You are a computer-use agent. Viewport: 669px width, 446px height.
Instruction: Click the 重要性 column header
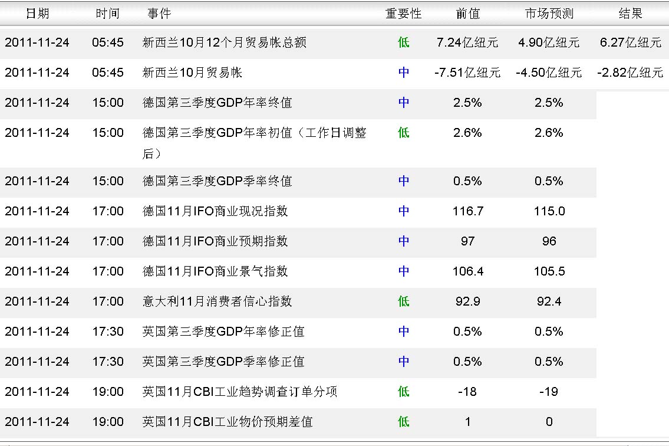pyautogui.click(x=403, y=14)
